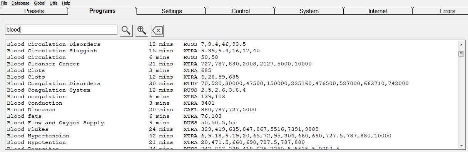Click ETDF frequencies starting "70,520,30000"
This screenshot has width=468, height=152.
305,84
